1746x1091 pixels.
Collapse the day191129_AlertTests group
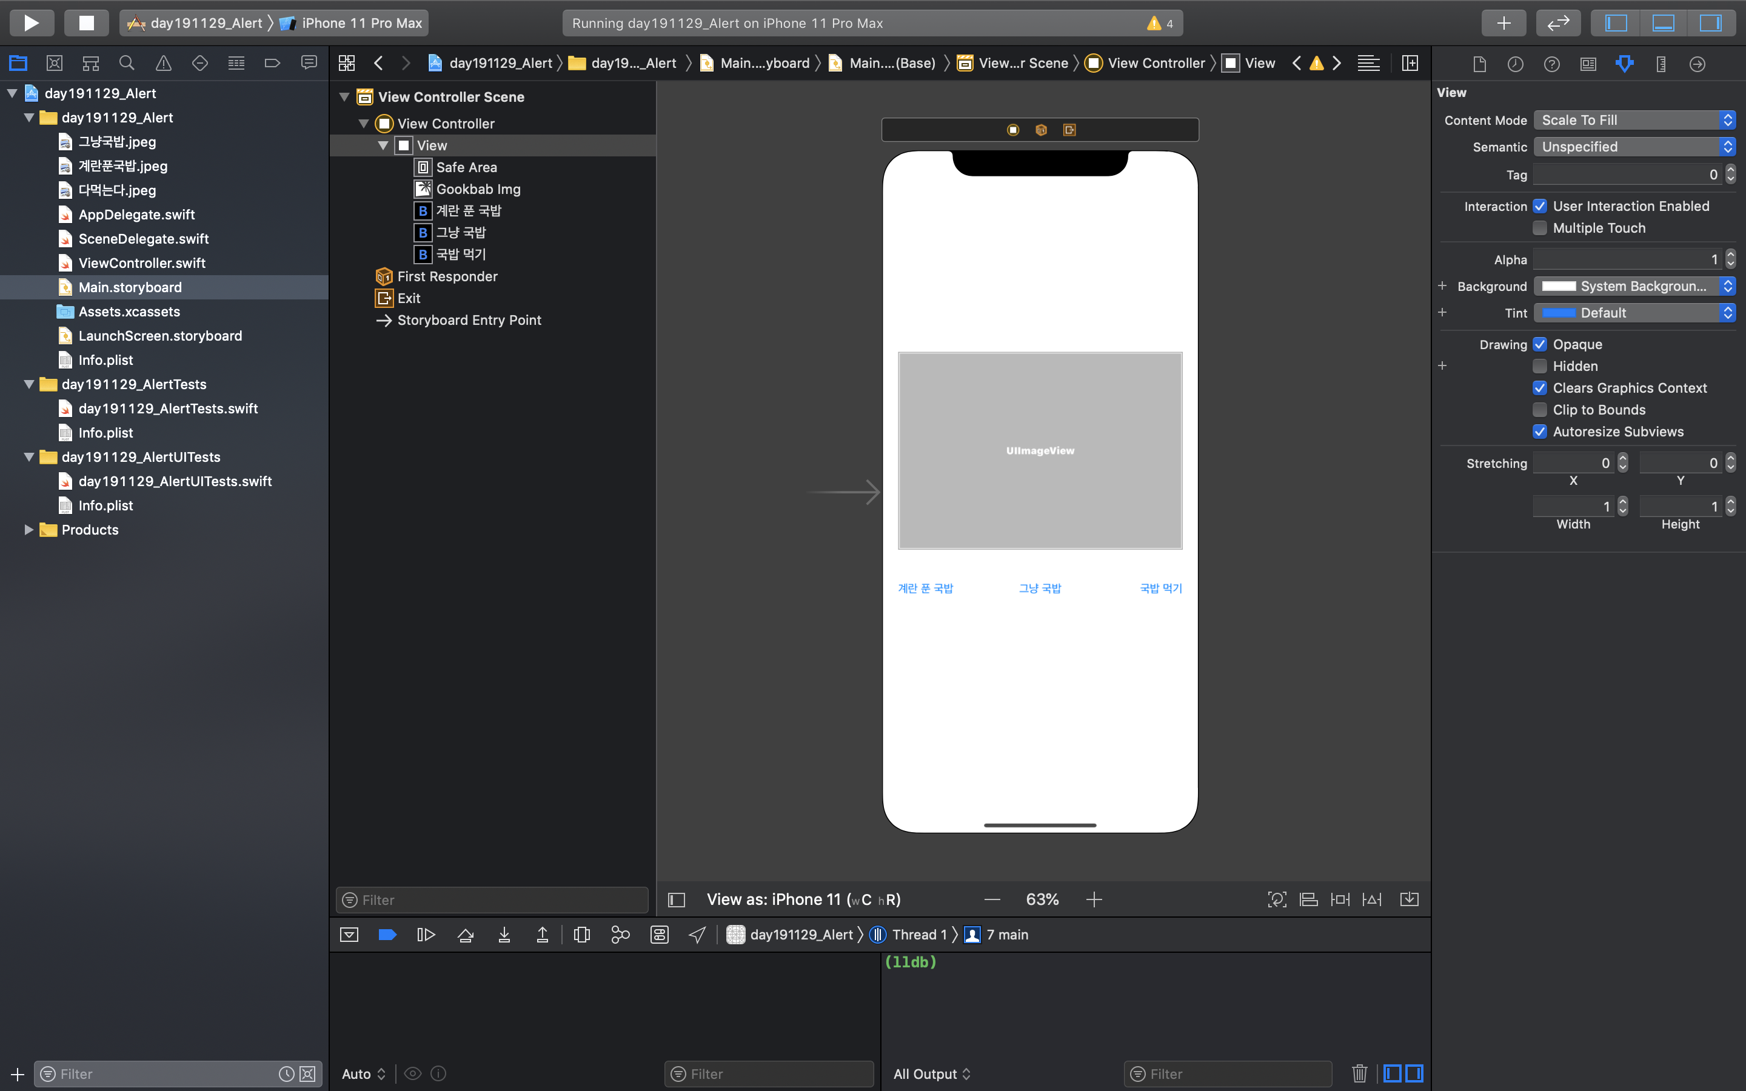coord(29,385)
